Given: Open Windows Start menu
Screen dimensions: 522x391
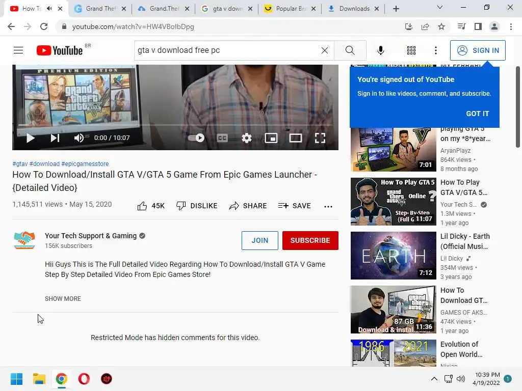Looking at the screenshot, I should [16, 379].
